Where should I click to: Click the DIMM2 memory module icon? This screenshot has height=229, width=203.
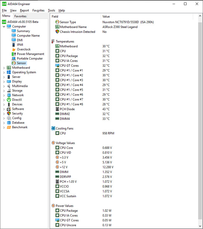click(57, 114)
